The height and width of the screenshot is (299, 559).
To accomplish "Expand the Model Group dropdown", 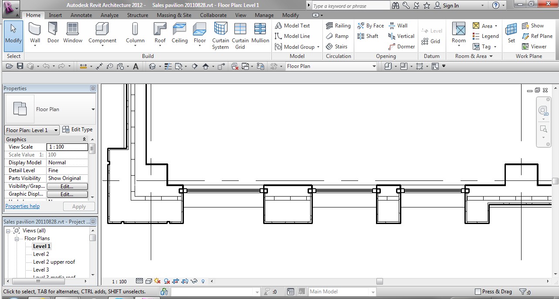I will [x=318, y=47].
